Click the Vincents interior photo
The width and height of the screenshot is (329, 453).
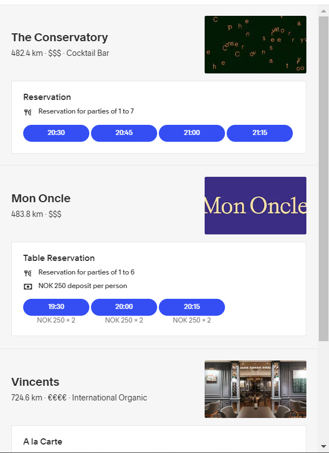tap(256, 389)
